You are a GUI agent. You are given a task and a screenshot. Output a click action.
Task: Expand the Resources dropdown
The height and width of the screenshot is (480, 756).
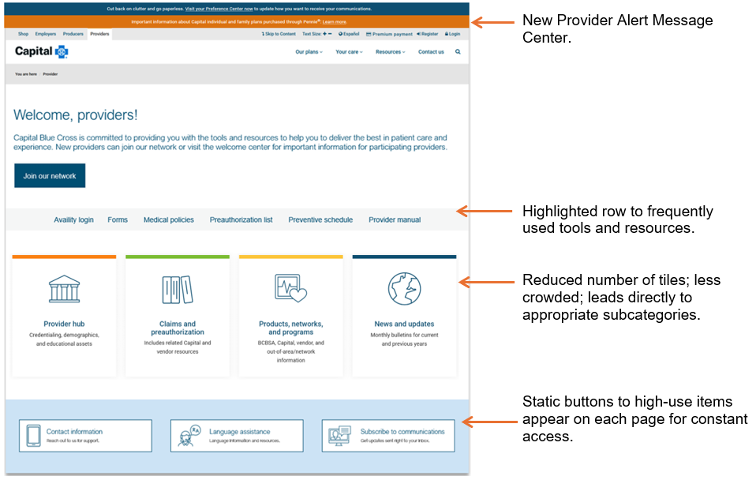(390, 51)
